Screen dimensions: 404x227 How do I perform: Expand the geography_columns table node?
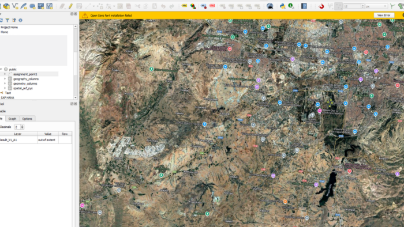(5, 79)
